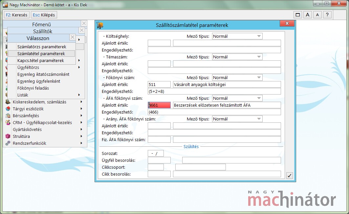Click Témaszám Engedélyezhető field
Viewport: 349px width, 214px height.
[x=214, y=71]
